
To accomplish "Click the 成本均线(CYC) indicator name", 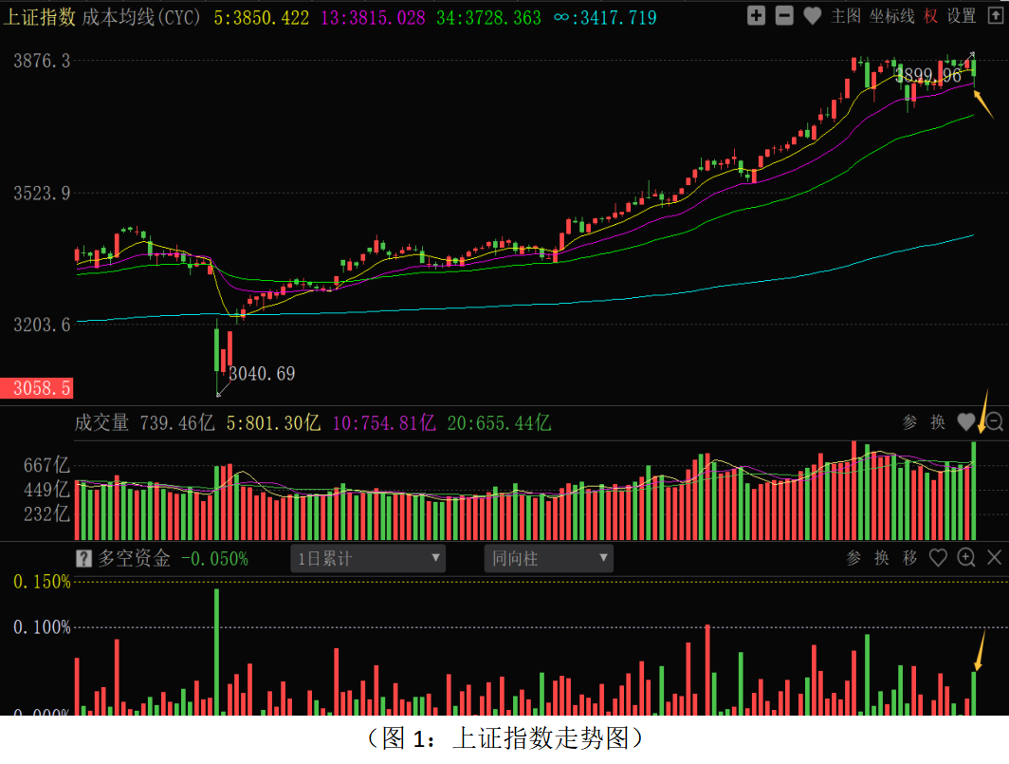I will (141, 17).
